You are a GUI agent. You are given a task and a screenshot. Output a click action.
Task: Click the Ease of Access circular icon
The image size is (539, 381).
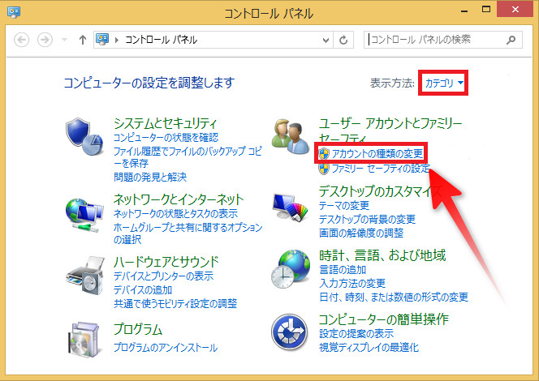pyautogui.click(x=290, y=332)
